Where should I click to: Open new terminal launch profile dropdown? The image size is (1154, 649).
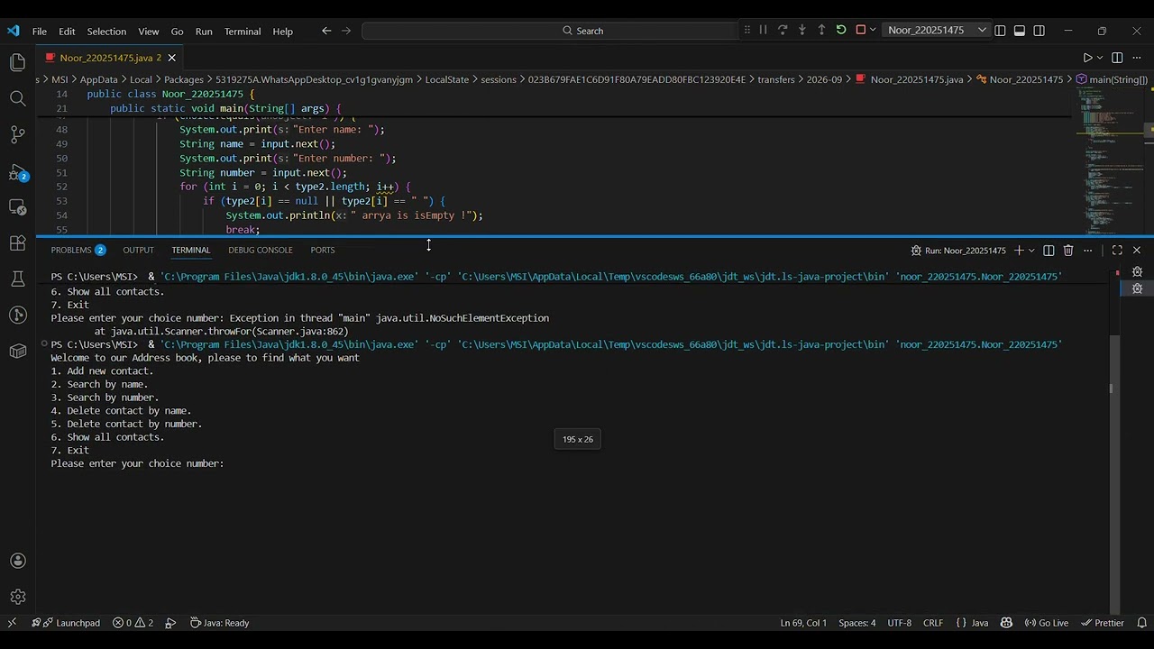[1031, 250]
